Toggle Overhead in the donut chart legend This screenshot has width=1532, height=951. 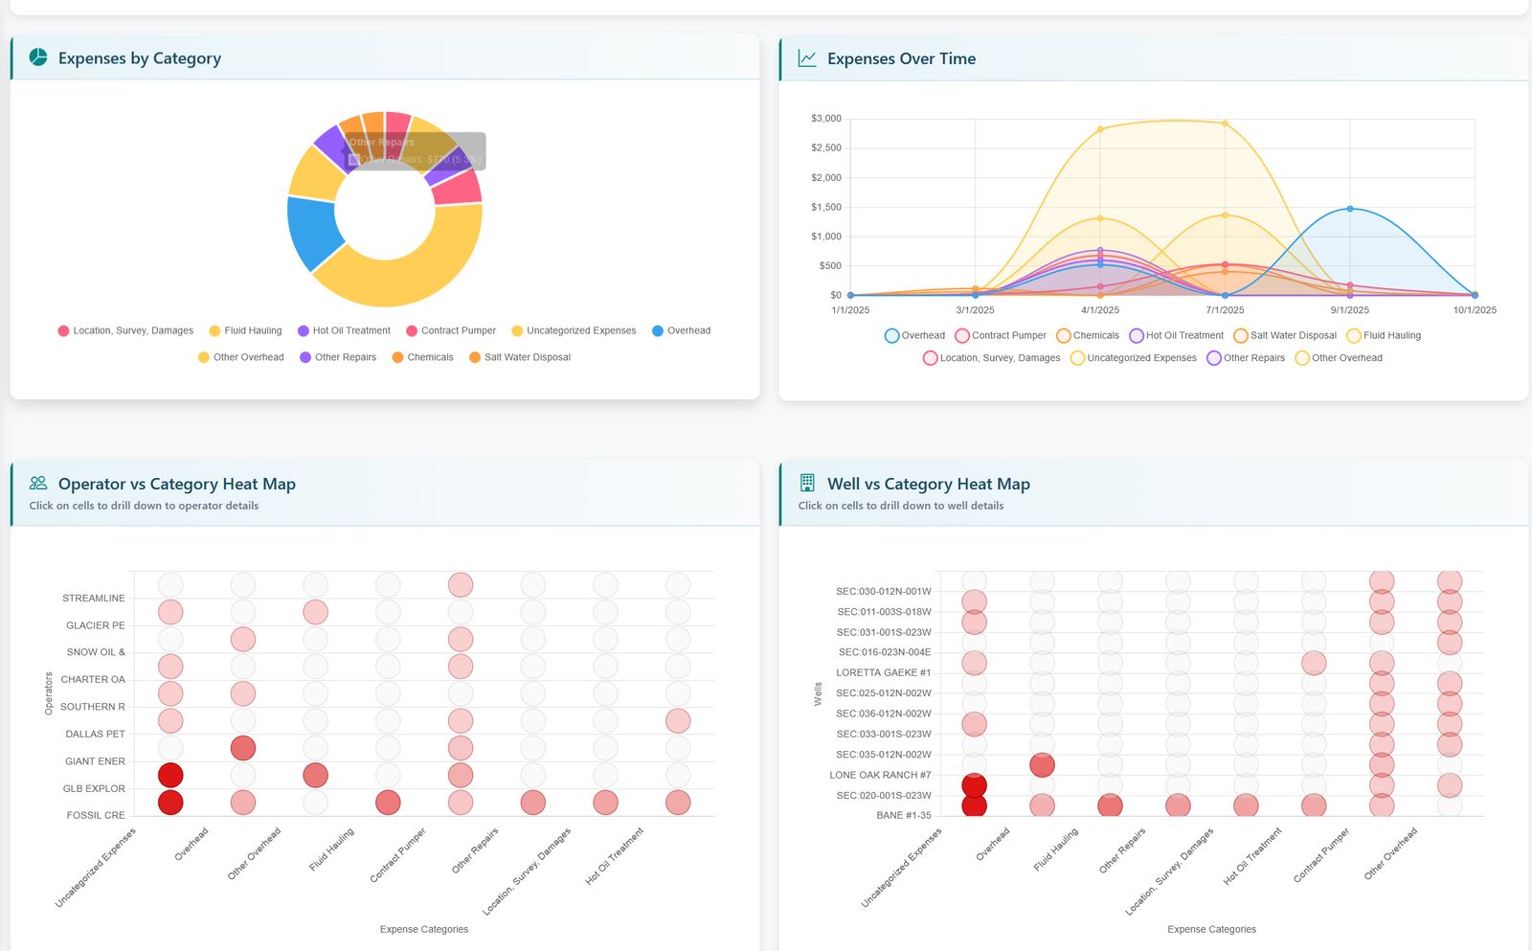[681, 330]
